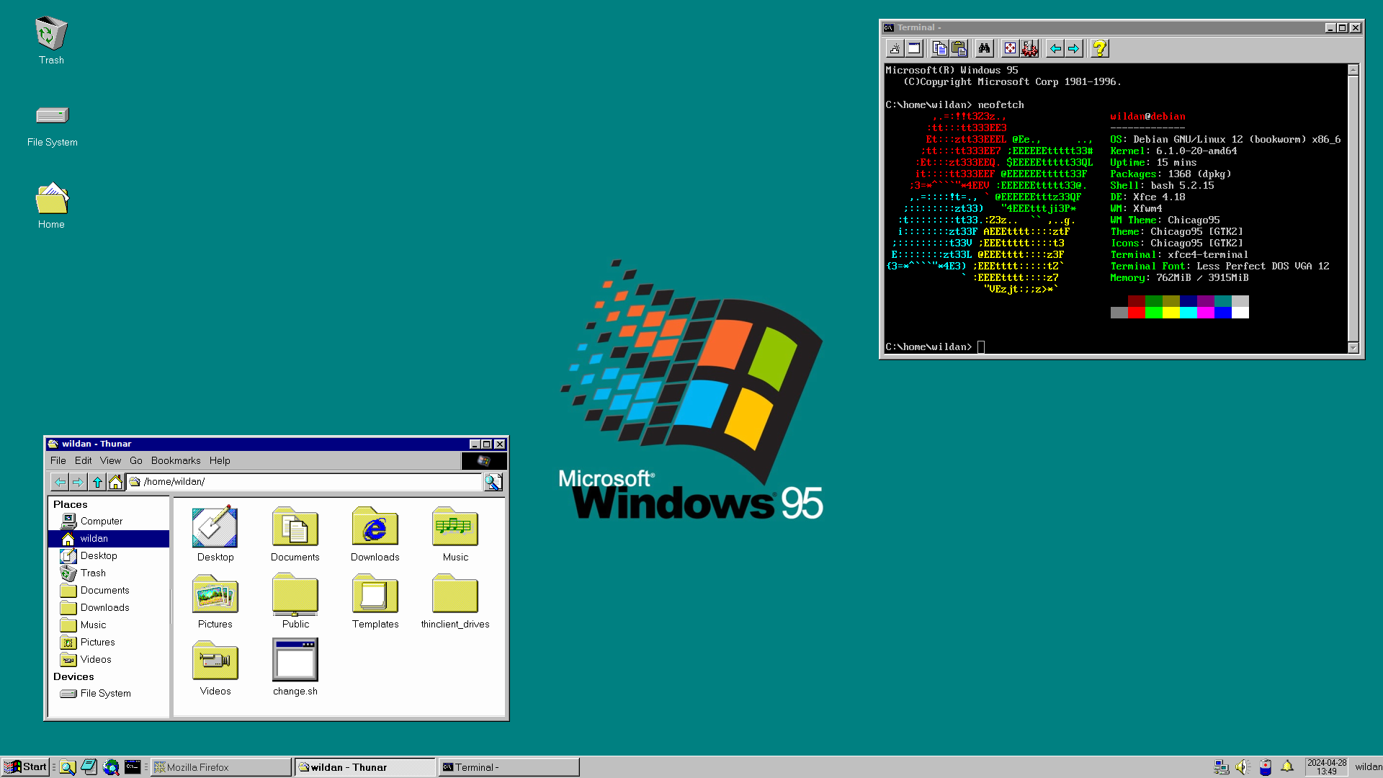Toggle fullscreen using the Terminal toolbar icon
The width and height of the screenshot is (1383, 778).
coord(1011,48)
